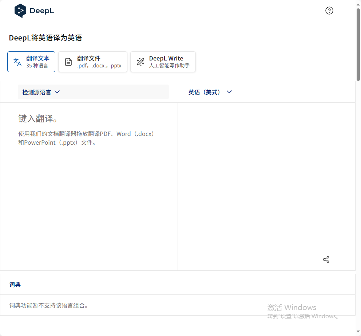
Task: Switch to the 翻译文本 tab
Action: tap(31, 62)
